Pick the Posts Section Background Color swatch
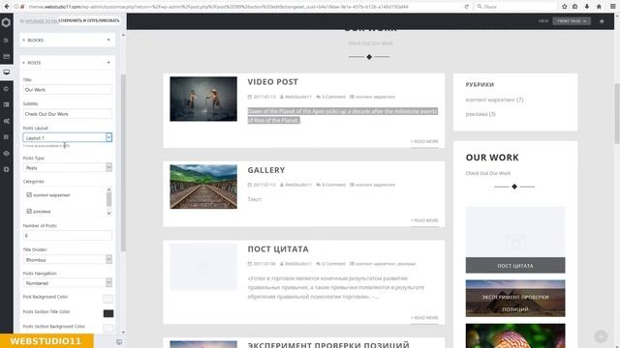The width and height of the screenshot is (620, 348). click(x=108, y=328)
